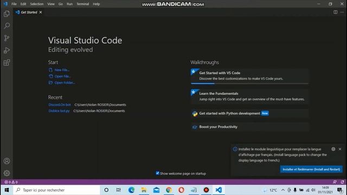Open Microsoft Edge from taskbar
This screenshot has height=195, width=347.
point(131,190)
